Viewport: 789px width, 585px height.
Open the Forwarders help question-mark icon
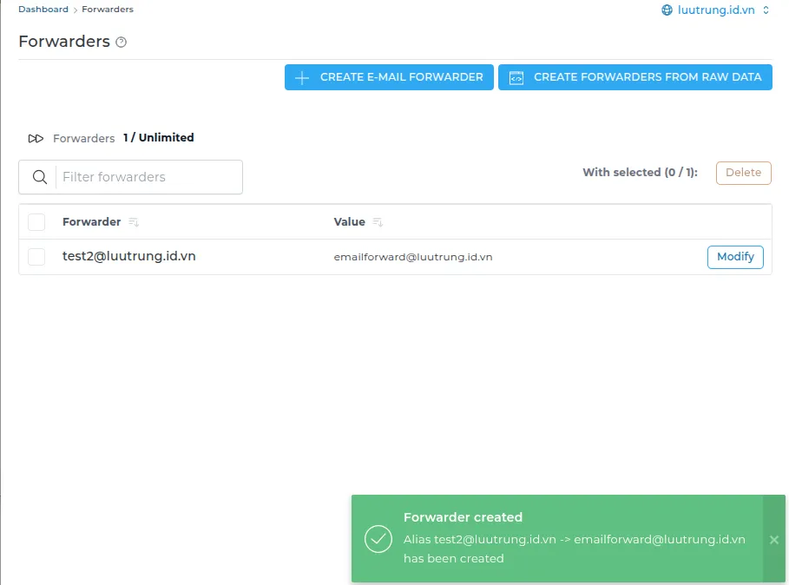[122, 42]
